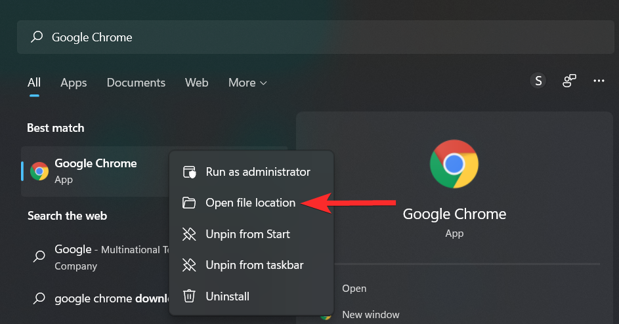Switch to the Apps tab
Image resolution: width=619 pixels, height=324 pixels.
(x=74, y=83)
